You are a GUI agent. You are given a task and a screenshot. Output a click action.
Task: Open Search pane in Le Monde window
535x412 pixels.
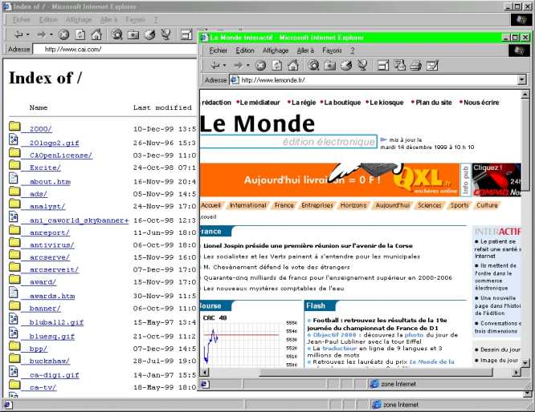313,65
